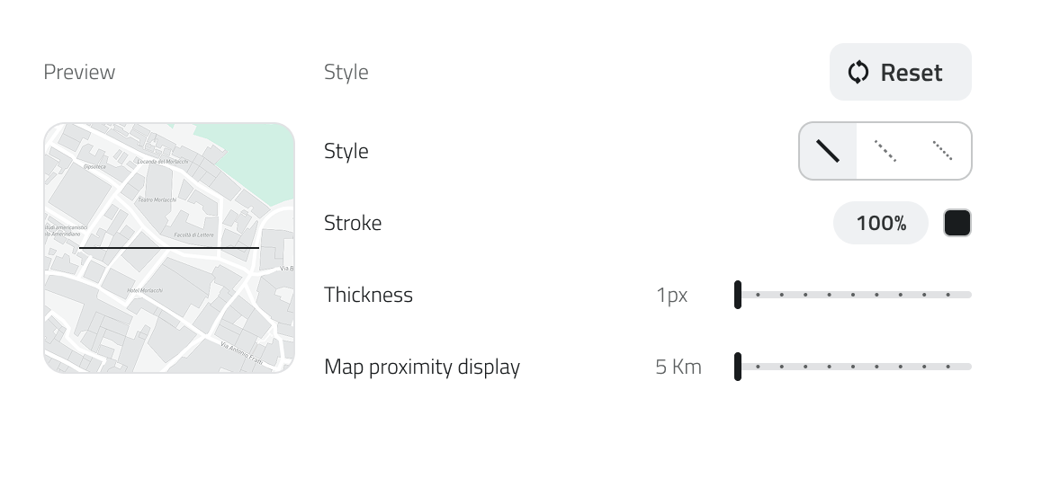This screenshot has width=1060, height=487.
Task: Choose the dashed line style icon
Action: (x=885, y=151)
